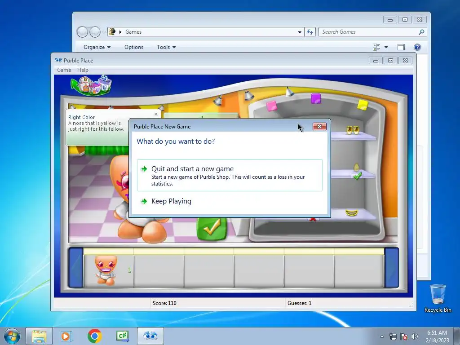Select the yellow mouth on the bottom shelf
This screenshot has height=345, width=460.
tap(351, 212)
